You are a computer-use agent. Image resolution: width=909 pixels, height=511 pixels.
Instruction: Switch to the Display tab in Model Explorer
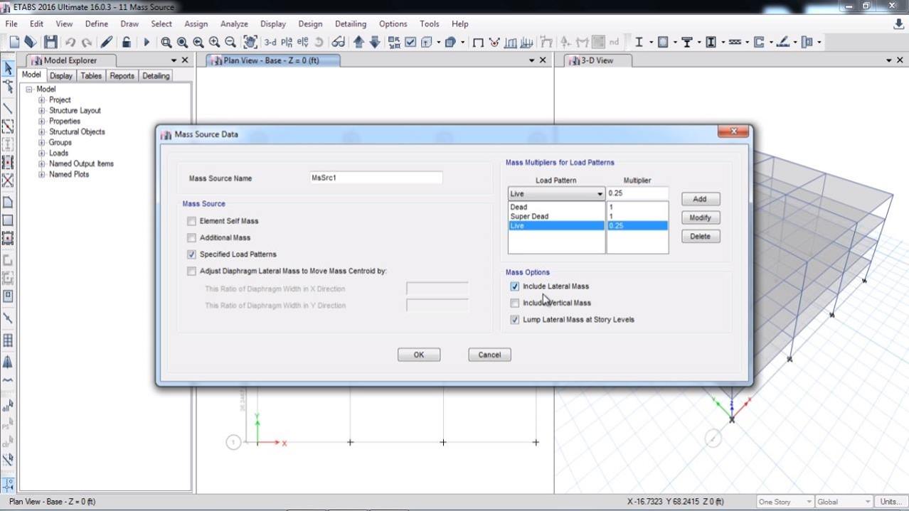point(61,75)
